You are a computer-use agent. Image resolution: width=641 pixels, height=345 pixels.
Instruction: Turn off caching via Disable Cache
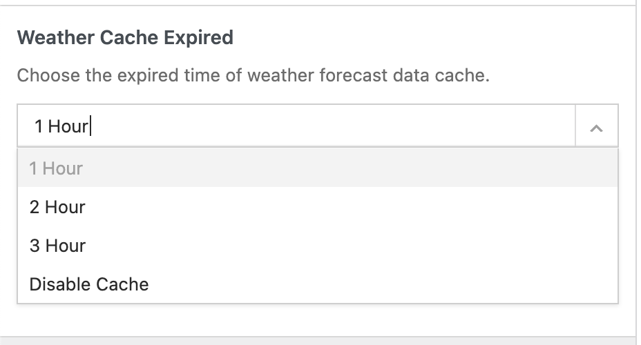(318, 284)
